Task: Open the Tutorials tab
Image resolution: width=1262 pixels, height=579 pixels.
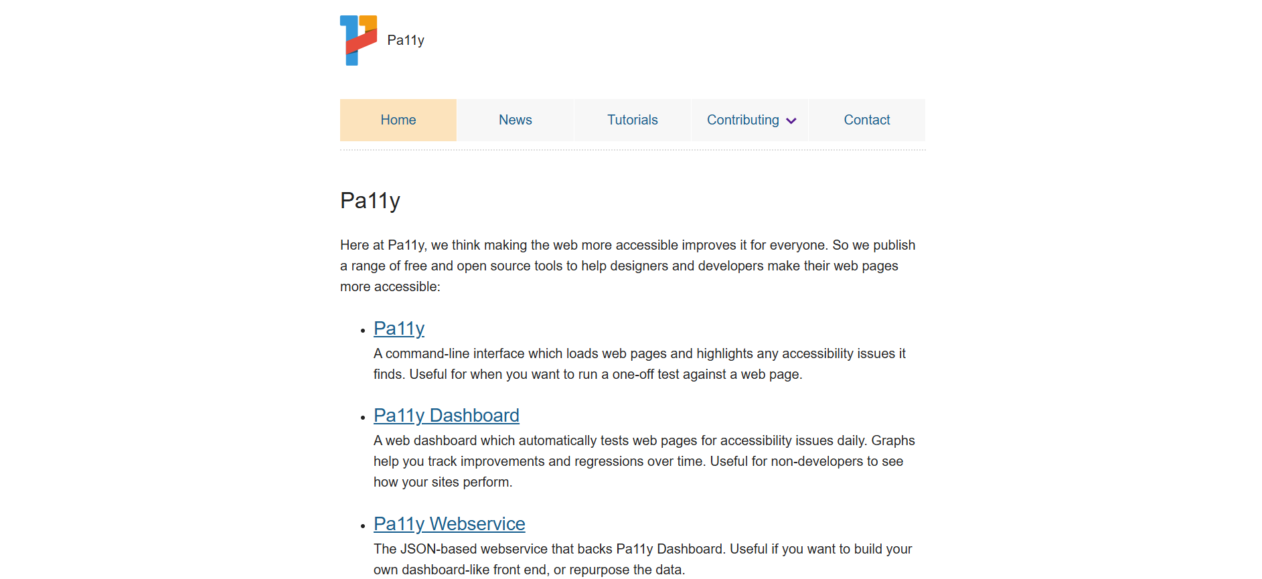Action: pos(633,120)
